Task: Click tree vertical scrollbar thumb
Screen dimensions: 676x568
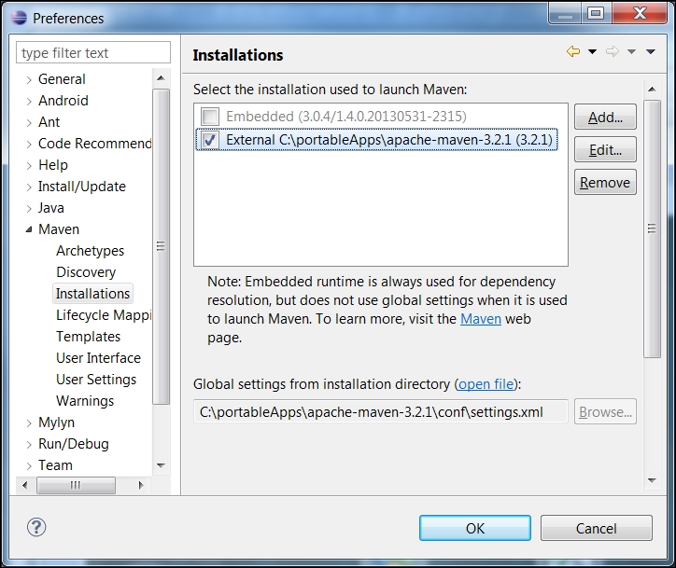Action: click(x=161, y=246)
